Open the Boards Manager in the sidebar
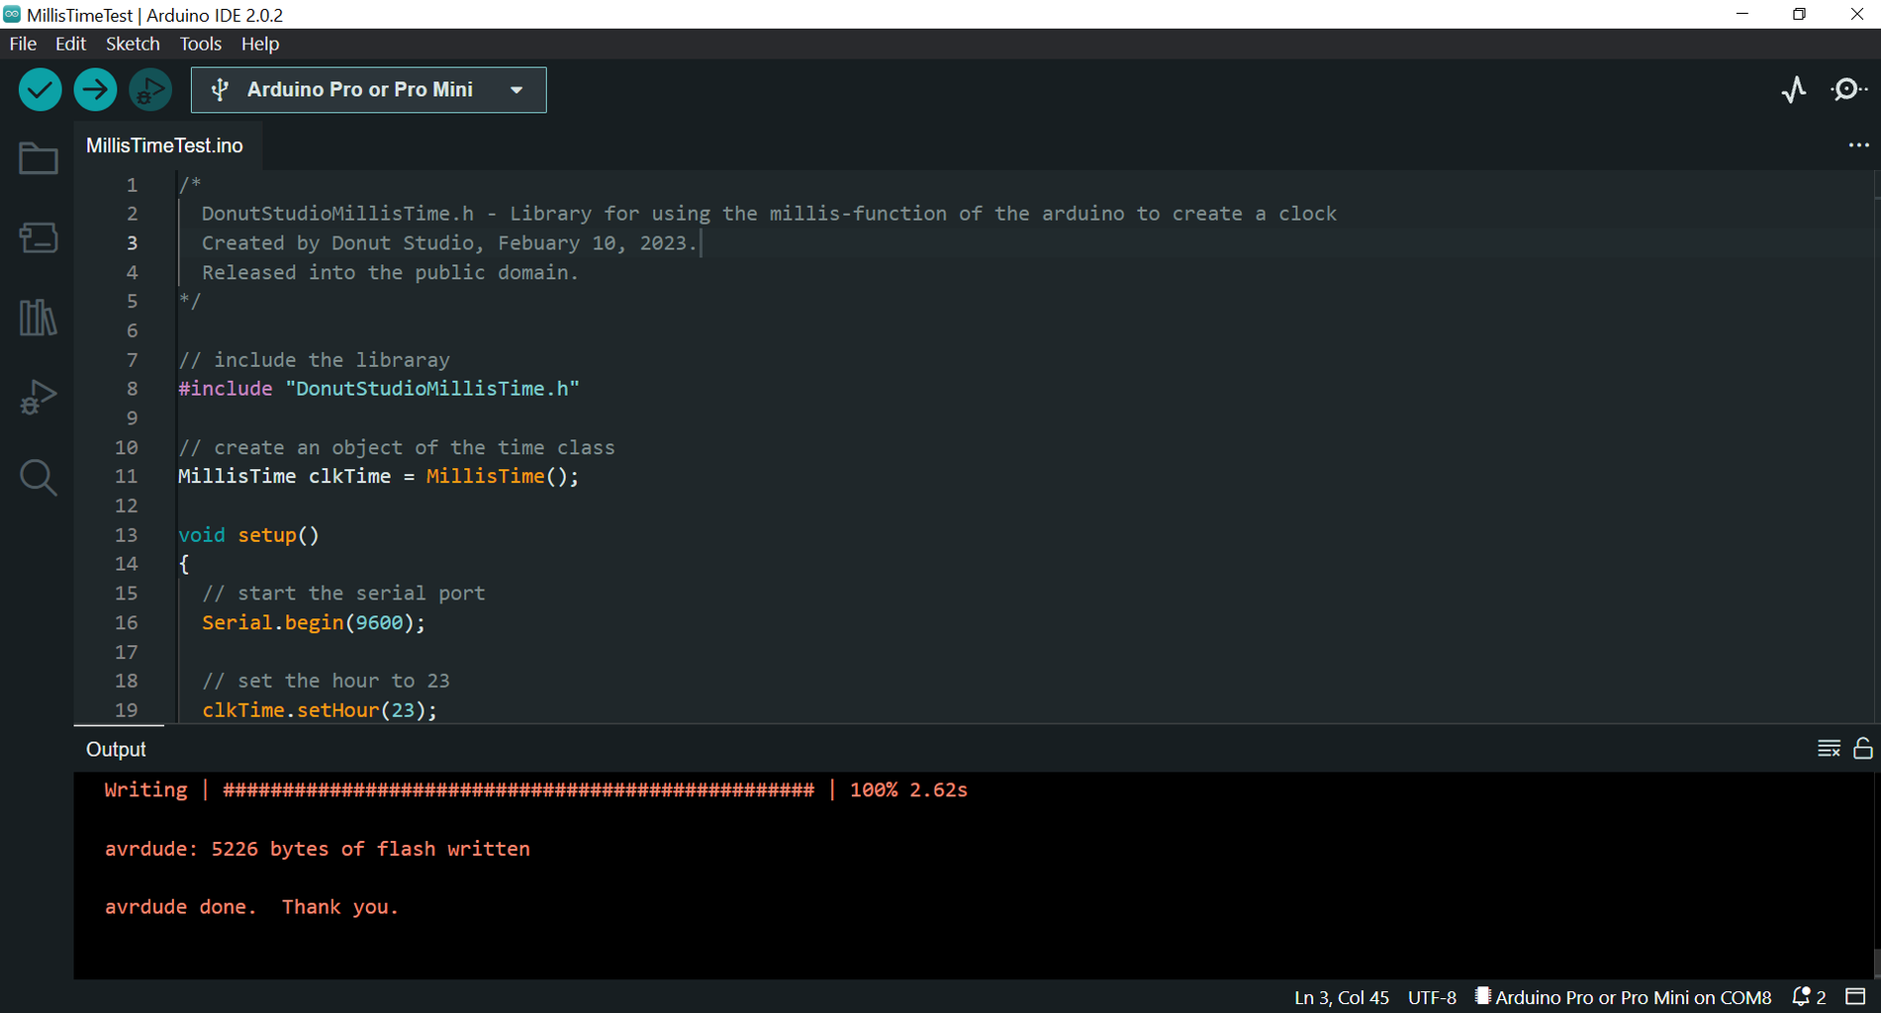 pyautogui.click(x=38, y=237)
